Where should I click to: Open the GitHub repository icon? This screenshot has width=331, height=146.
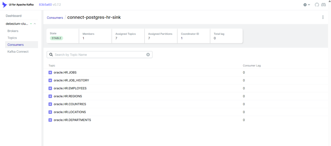pyautogui.click(x=316, y=5)
